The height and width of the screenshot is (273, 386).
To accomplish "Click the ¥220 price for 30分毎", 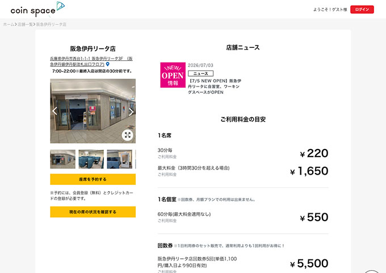I will pyautogui.click(x=314, y=154).
